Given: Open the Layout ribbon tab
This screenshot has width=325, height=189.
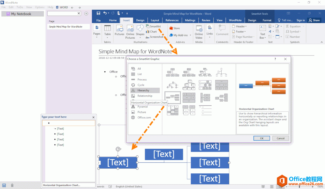Looking at the screenshot, I should 155,20.
